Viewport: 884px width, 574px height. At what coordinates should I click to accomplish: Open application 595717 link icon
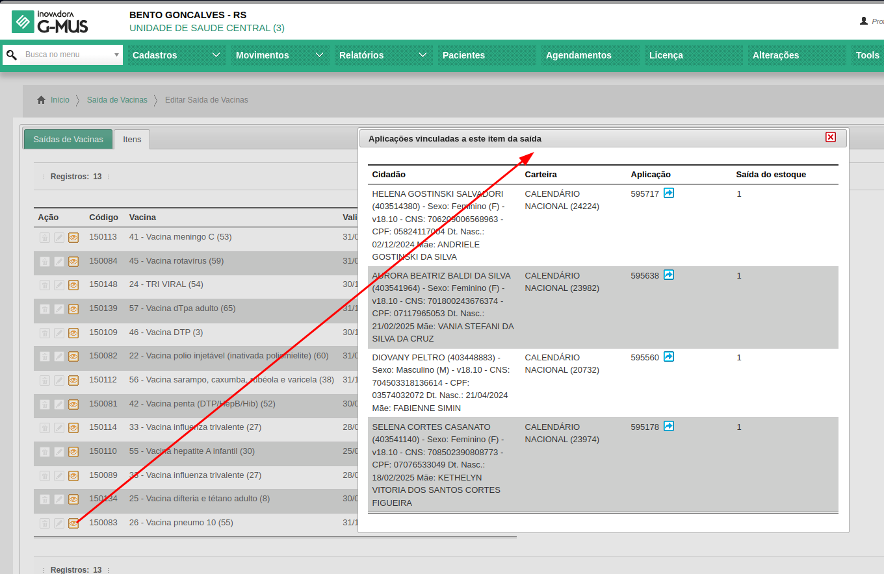click(669, 193)
